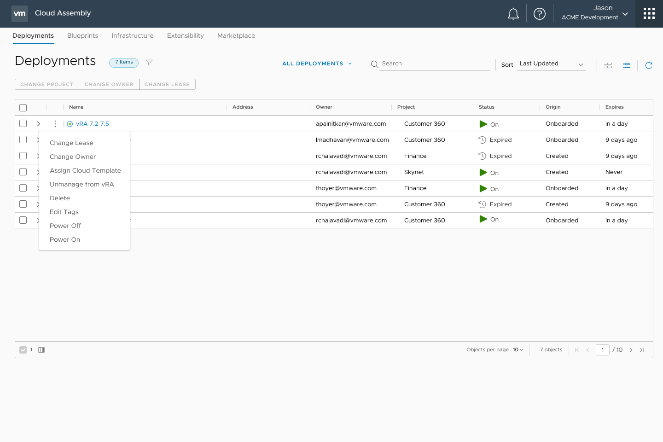Go to first page icon
Viewport: 663px width, 442px height.
577,350
